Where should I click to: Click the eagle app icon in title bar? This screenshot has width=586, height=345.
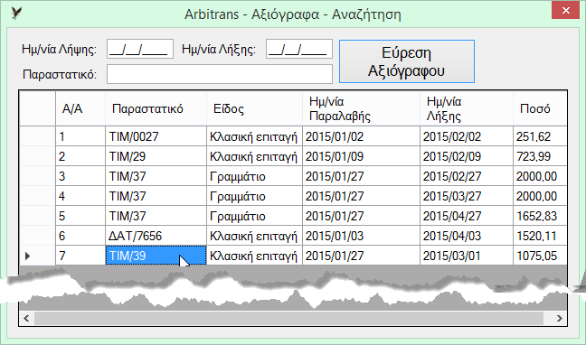point(16,13)
